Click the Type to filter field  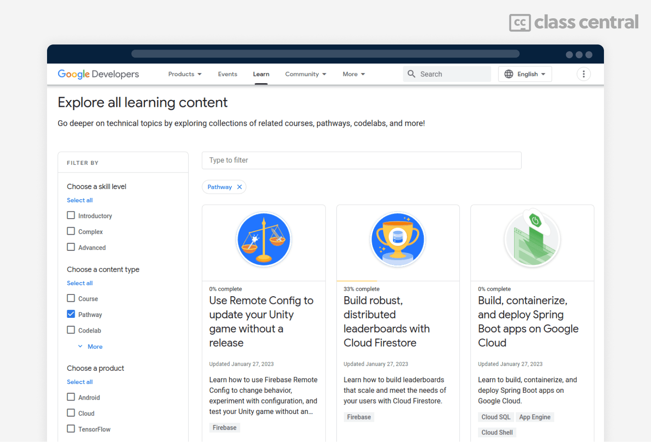[361, 160]
